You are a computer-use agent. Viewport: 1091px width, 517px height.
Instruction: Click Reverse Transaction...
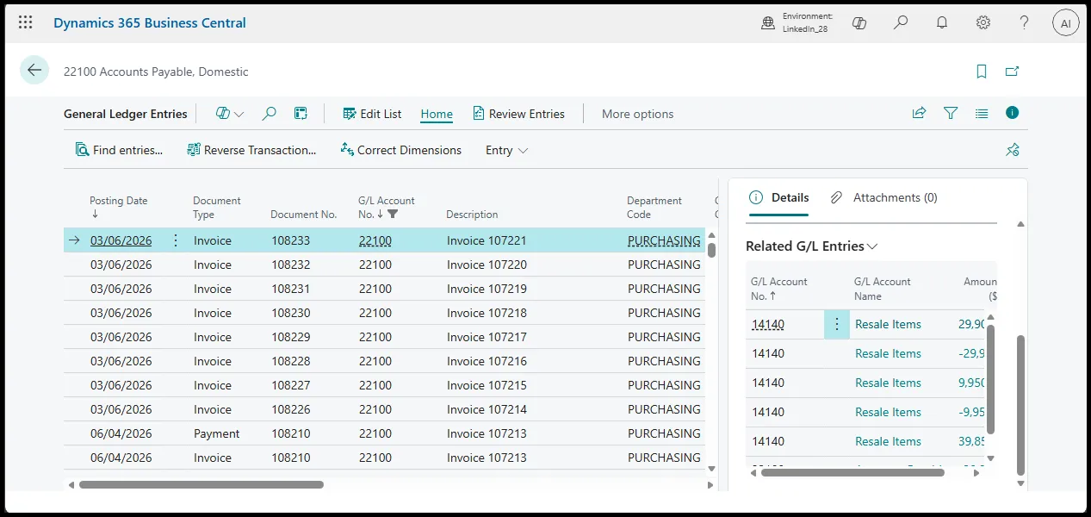[x=251, y=150]
